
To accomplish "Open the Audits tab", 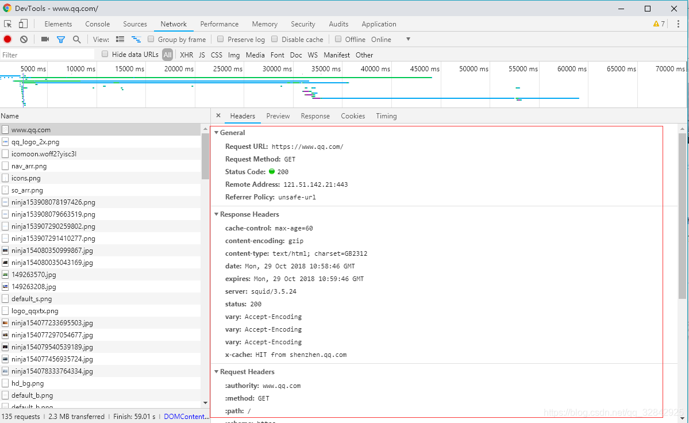I will (x=338, y=24).
